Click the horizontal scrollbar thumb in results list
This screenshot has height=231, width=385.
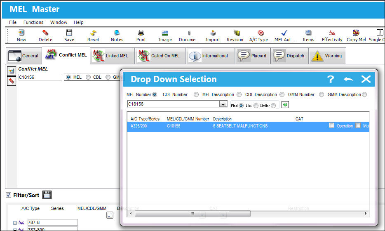pyautogui.click(x=192, y=214)
